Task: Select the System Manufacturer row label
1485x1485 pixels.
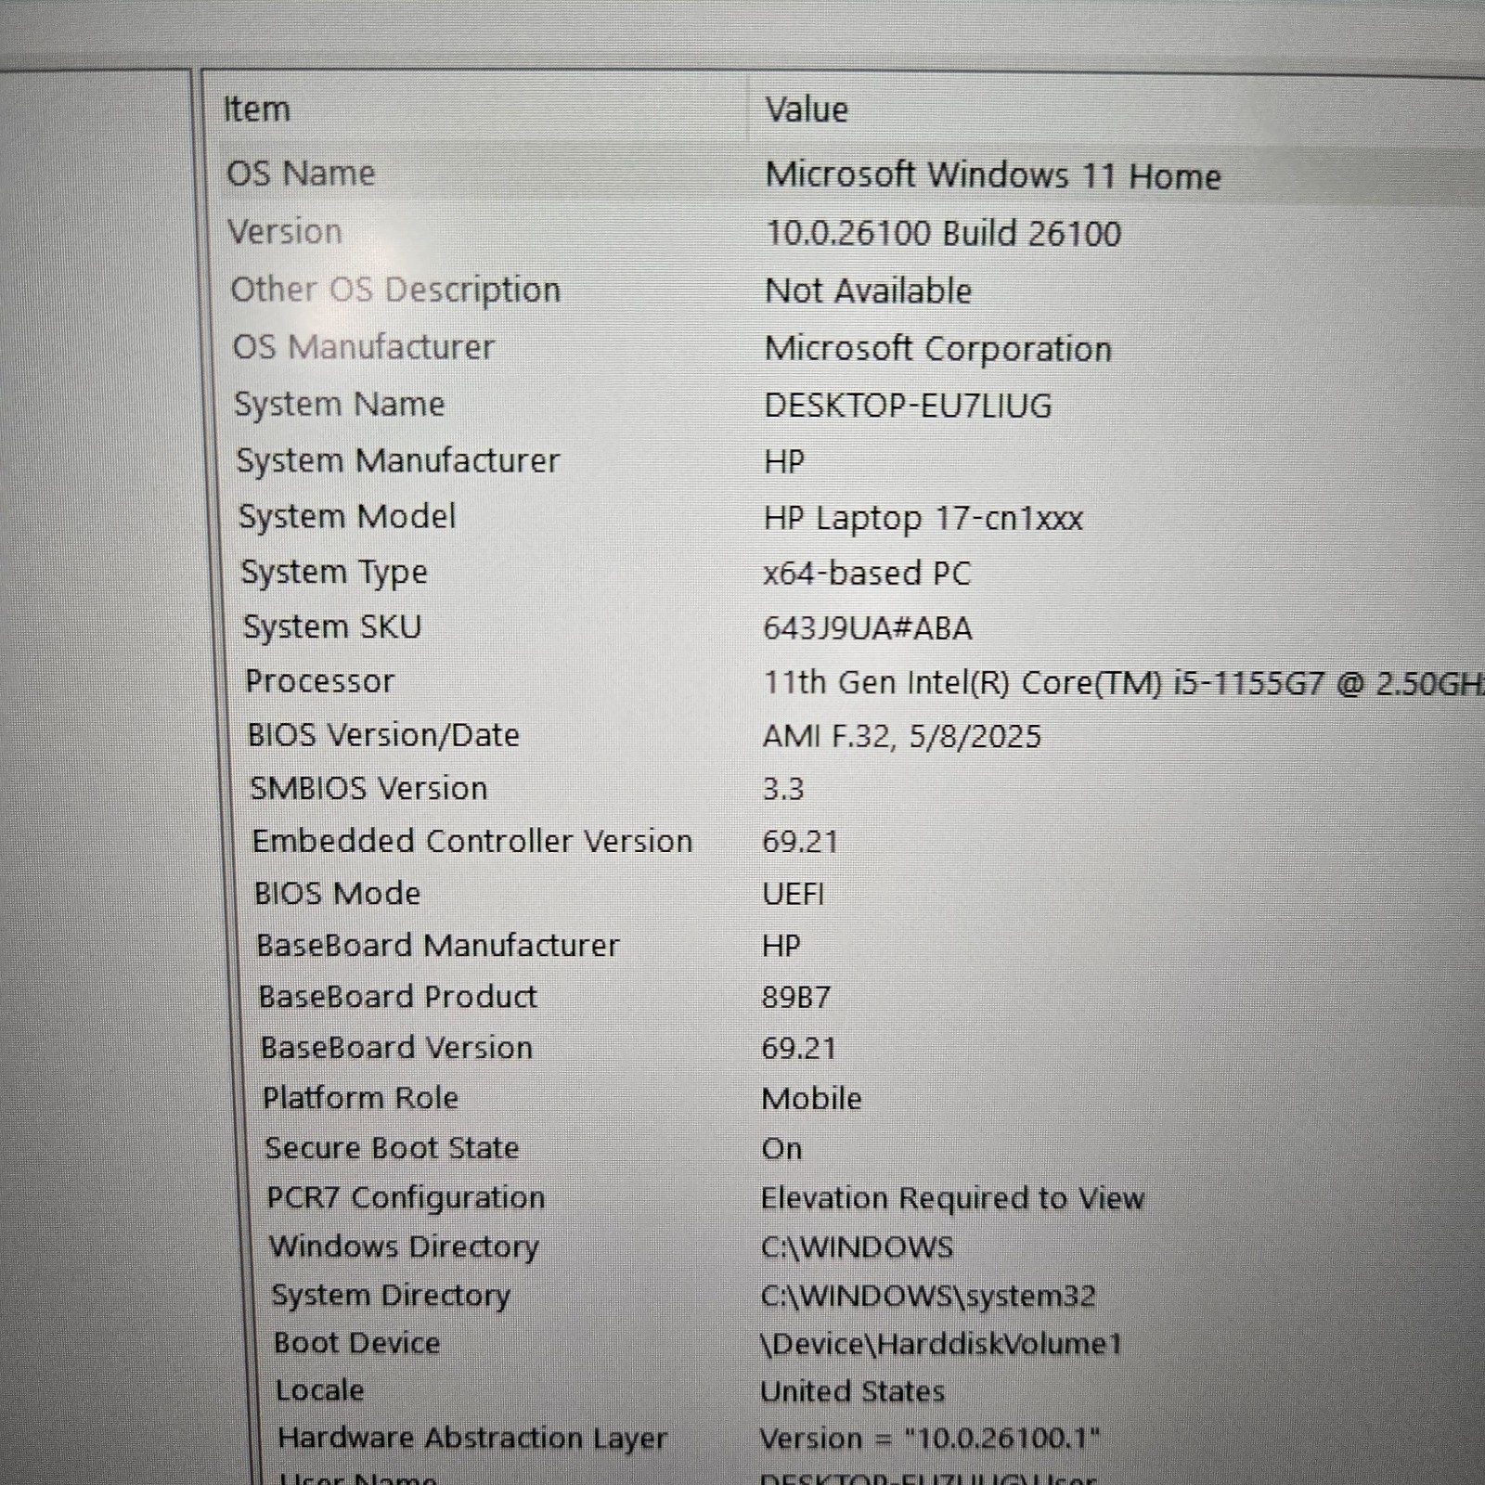Action: (397, 461)
